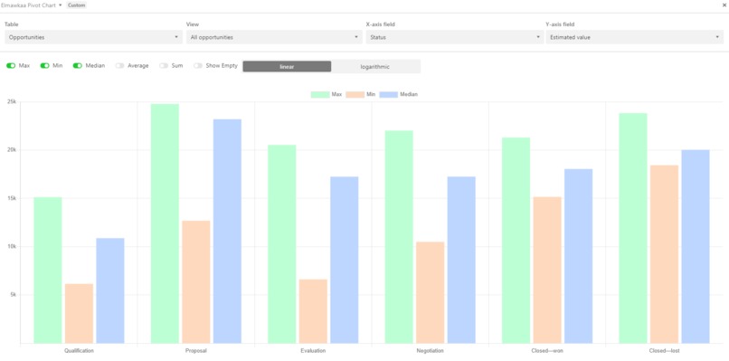Click the Closed—lost Median bar
This screenshot has width=729, height=361.
[x=696, y=247]
